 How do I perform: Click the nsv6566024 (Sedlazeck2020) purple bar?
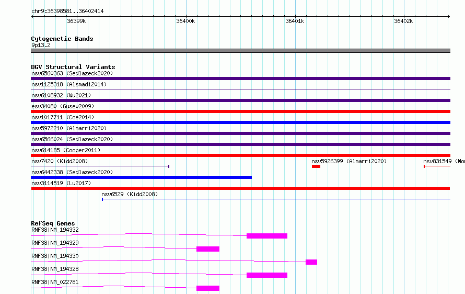click(x=240, y=144)
